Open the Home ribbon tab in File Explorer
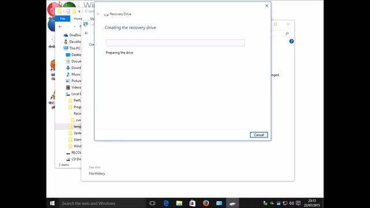This screenshot has width=370, height=208. pyautogui.click(x=78, y=18)
